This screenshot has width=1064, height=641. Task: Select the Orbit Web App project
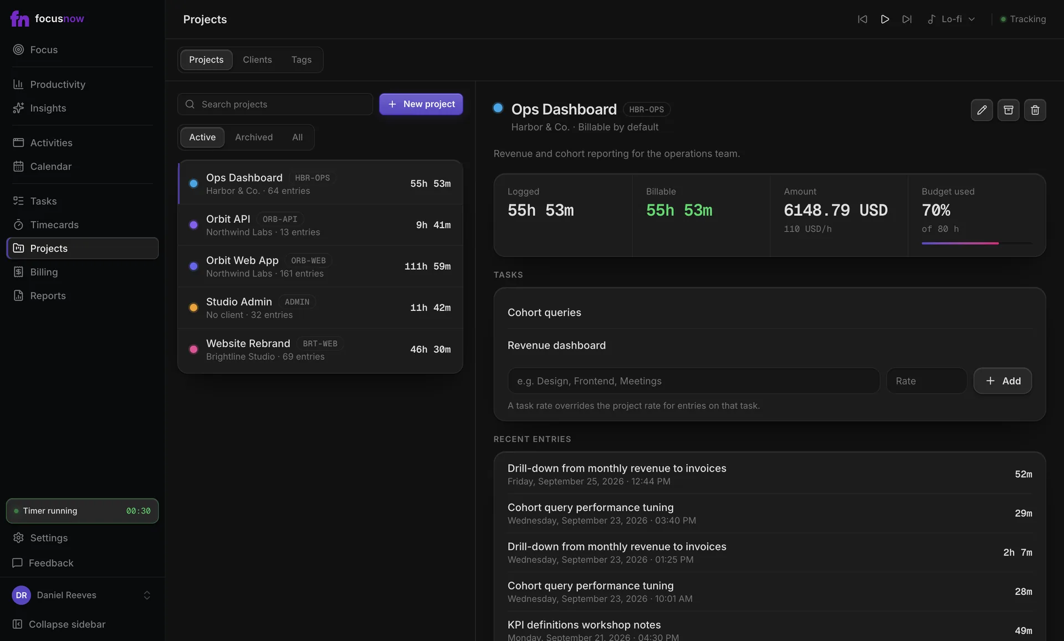pyautogui.click(x=320, y=266)
